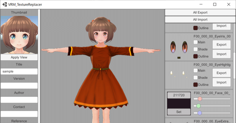Screen dimensions: 236x123
Task: Toggle the topmost Outline checkbox
Action: click(x=195, y=28)
